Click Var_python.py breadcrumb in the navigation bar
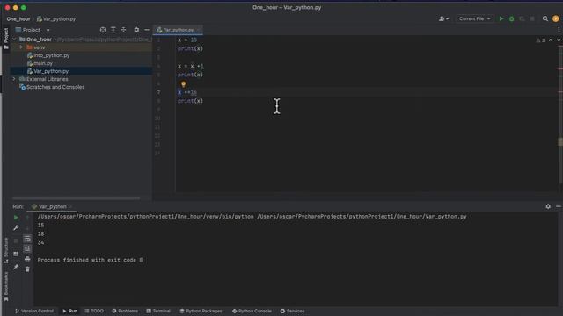Viewport: 563px width, 316px height. pos(56,19)
